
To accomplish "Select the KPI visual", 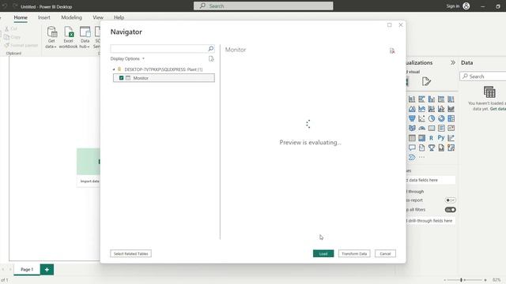I will point(451,128).
